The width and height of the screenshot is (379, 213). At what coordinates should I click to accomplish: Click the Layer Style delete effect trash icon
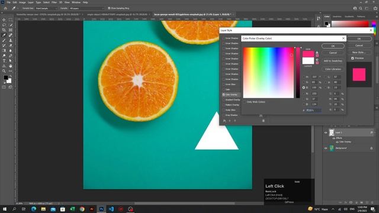(263, 121)
